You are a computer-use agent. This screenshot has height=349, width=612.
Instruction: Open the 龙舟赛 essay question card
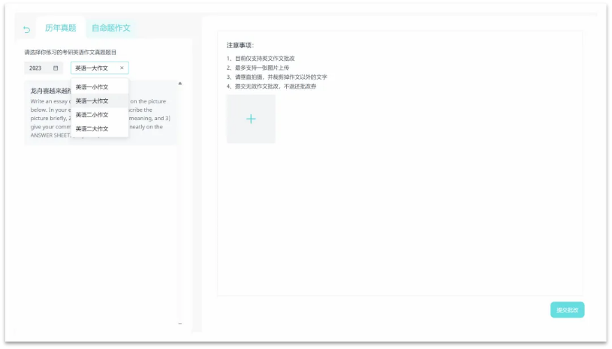pyautogui.click(x=49, y=91)
